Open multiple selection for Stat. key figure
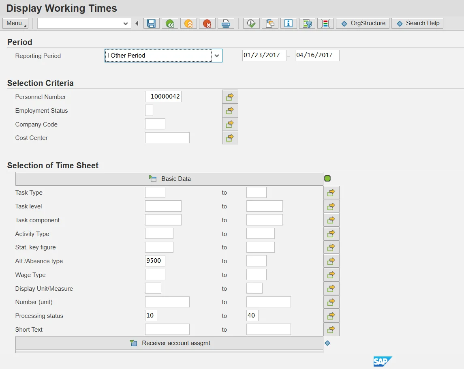 pyautogui.click(x=331, y=247)
